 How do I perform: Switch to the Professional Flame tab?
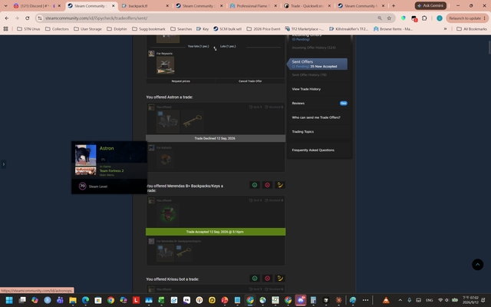click(x=254, y=6)
